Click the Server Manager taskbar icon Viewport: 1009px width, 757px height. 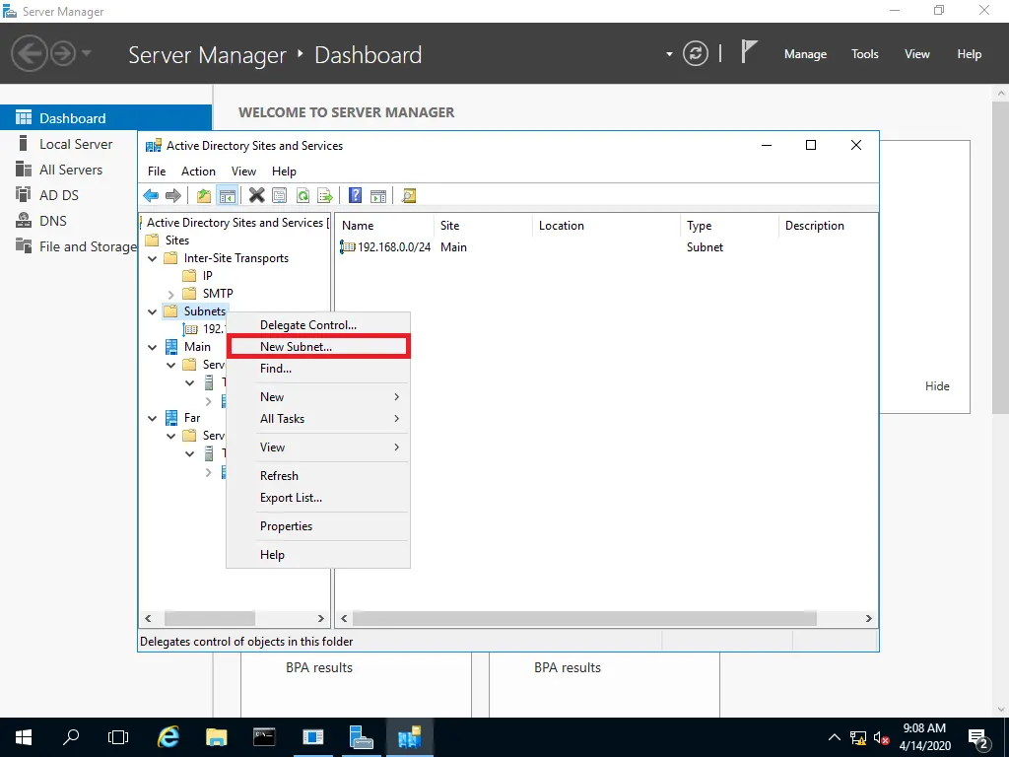361,737
